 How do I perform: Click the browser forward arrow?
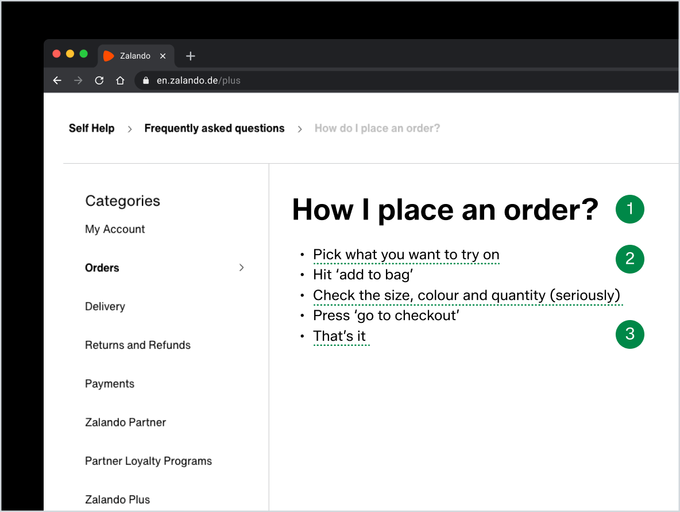point(78,80)
